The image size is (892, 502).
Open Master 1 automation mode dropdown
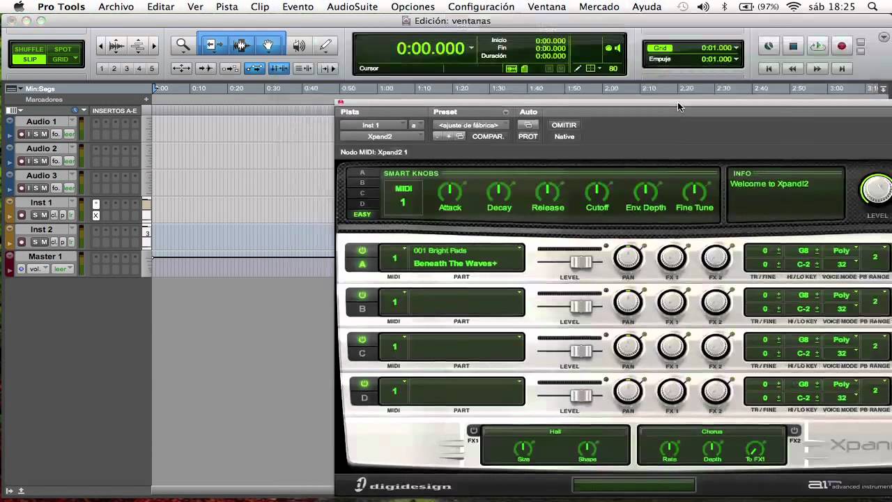(63, 269)
